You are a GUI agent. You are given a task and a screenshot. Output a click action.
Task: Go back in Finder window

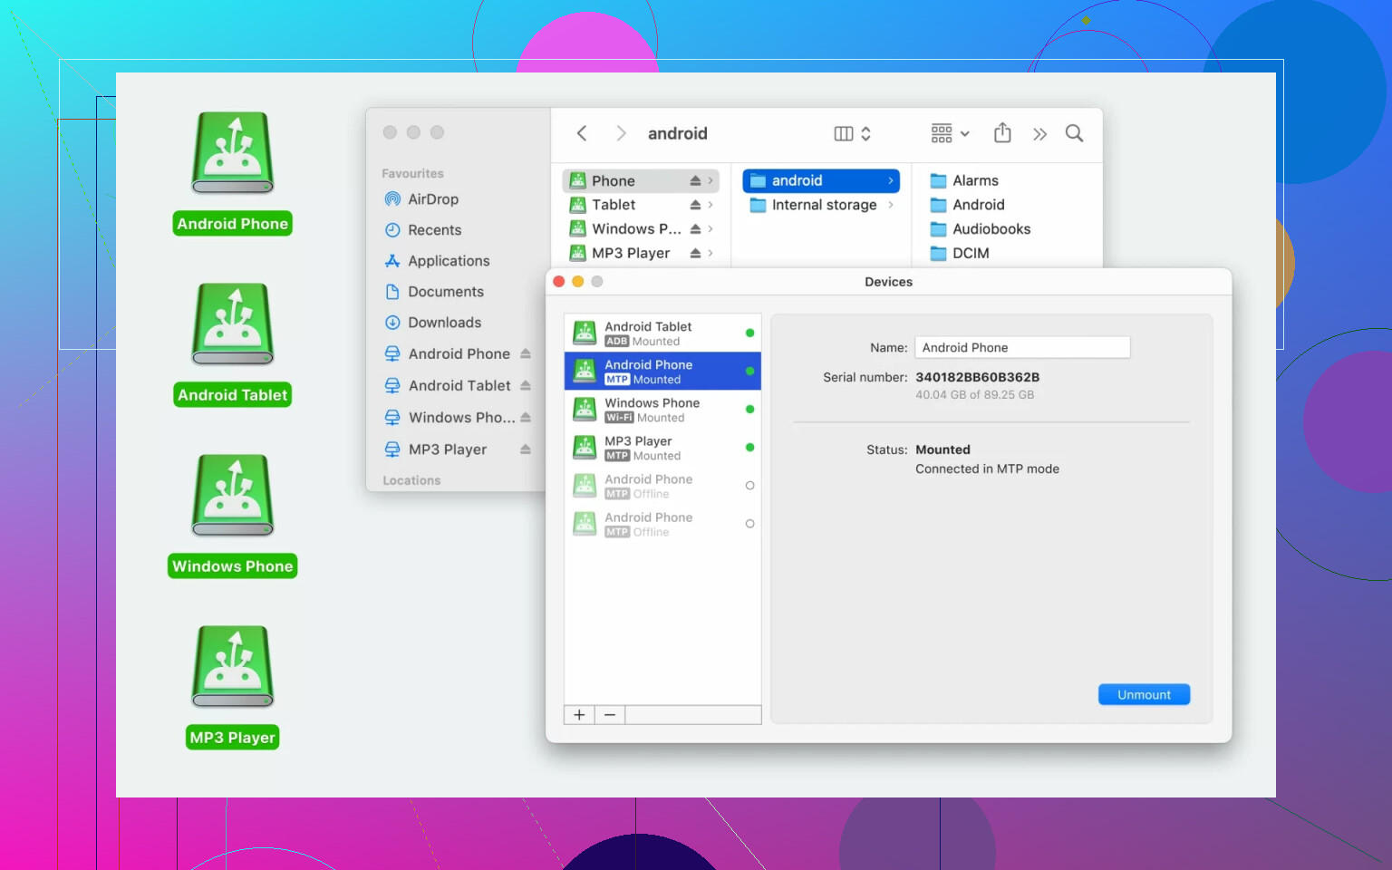pos(582,133)
